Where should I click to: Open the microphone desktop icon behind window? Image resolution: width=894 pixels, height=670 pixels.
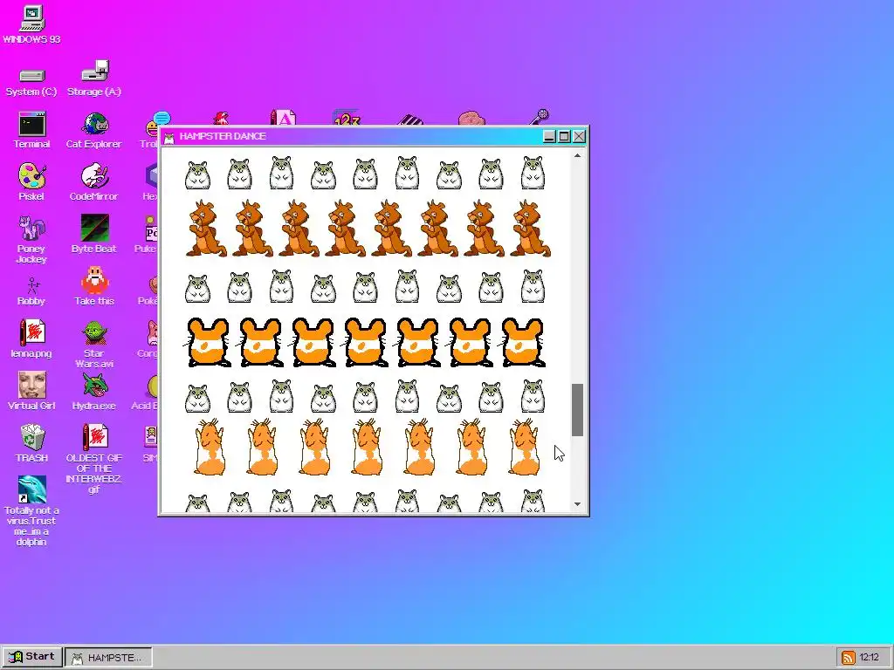coord(540,116)
